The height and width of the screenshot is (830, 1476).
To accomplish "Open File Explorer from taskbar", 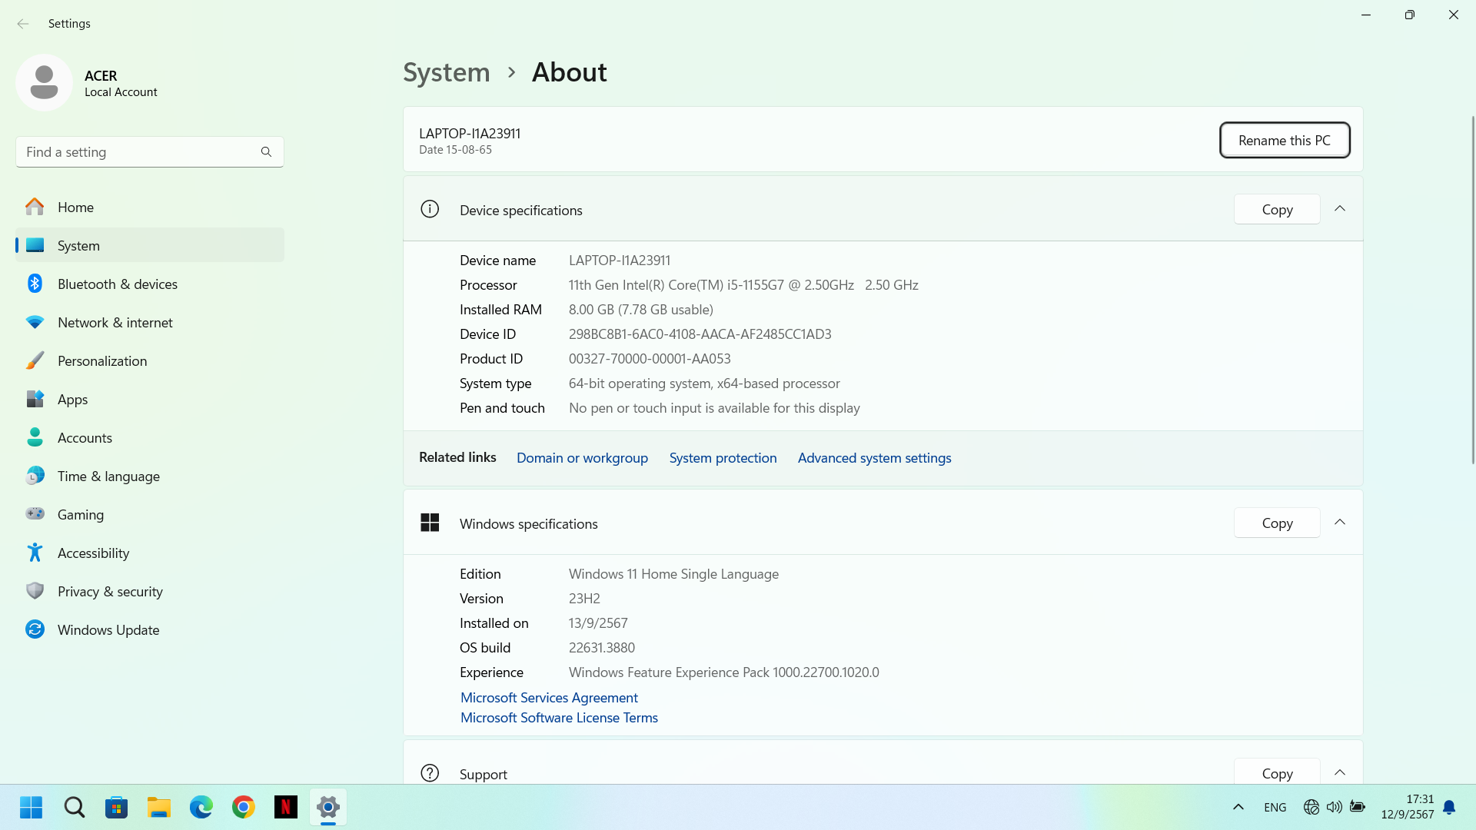I will point(159,807).
